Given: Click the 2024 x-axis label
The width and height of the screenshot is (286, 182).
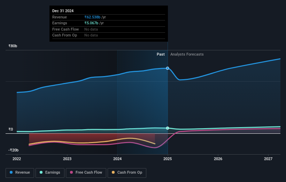Looking at the screenshot, I should click(117, 159).
